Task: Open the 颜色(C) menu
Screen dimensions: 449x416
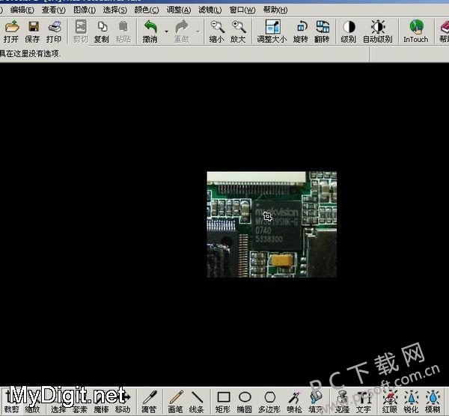Action: pos(147,10)
